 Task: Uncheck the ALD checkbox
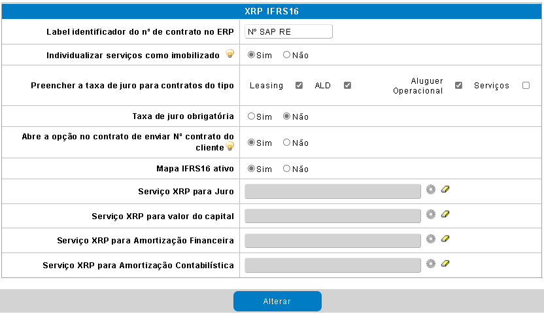click(347, 85)
